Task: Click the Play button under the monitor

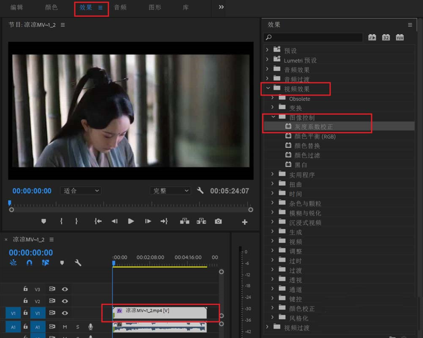Action: (x=131, y=221)
